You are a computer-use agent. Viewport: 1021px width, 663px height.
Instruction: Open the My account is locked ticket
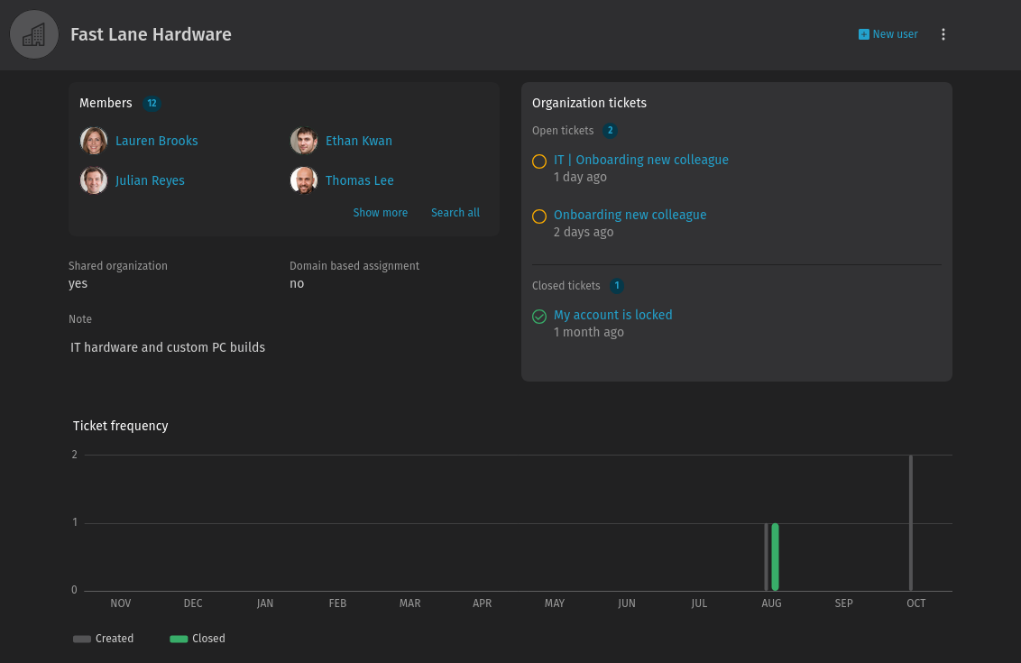pyautogui.click(x=612, y=315)
